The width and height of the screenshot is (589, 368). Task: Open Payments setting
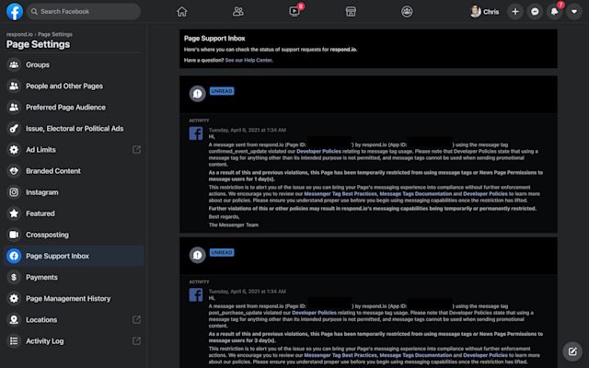tap(74, 277)
